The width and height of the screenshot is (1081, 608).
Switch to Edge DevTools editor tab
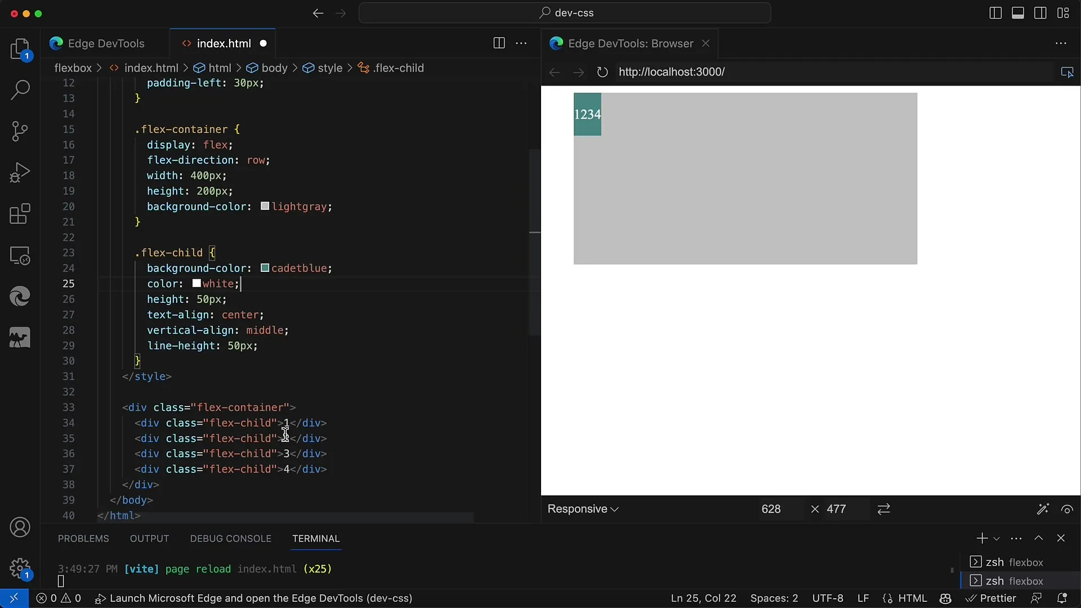(105, 43)
